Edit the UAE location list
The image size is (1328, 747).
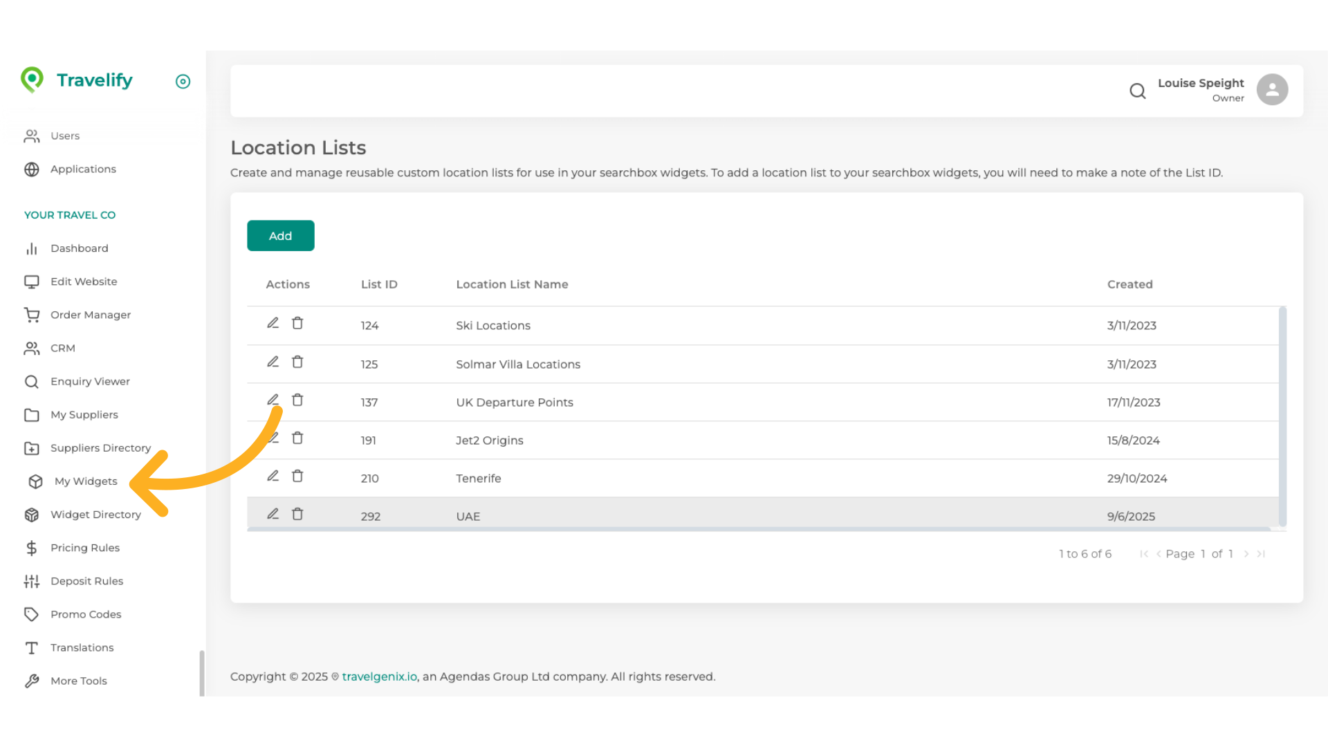point(273,514)
